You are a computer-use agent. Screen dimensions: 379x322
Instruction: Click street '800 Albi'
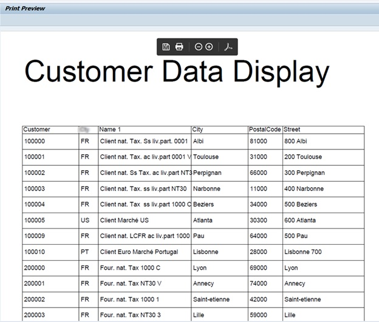296,141
